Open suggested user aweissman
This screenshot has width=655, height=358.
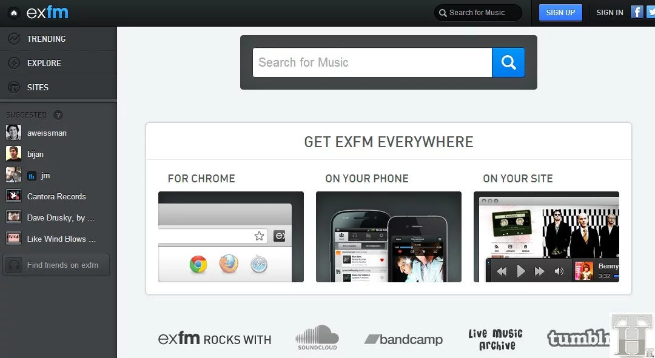point(47,133)
